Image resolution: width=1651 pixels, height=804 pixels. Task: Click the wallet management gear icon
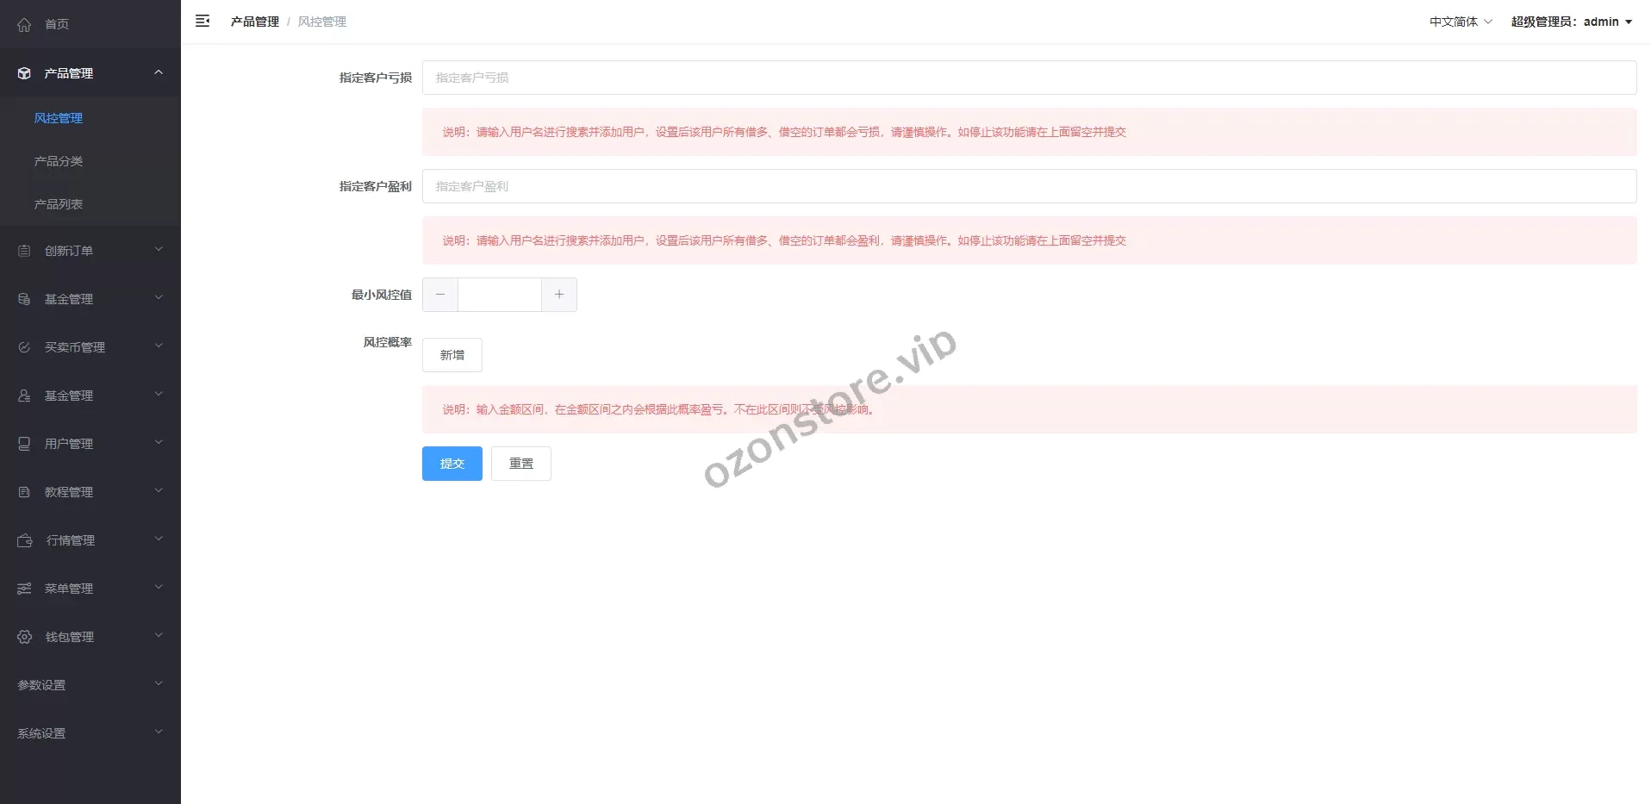coord(24,637)
